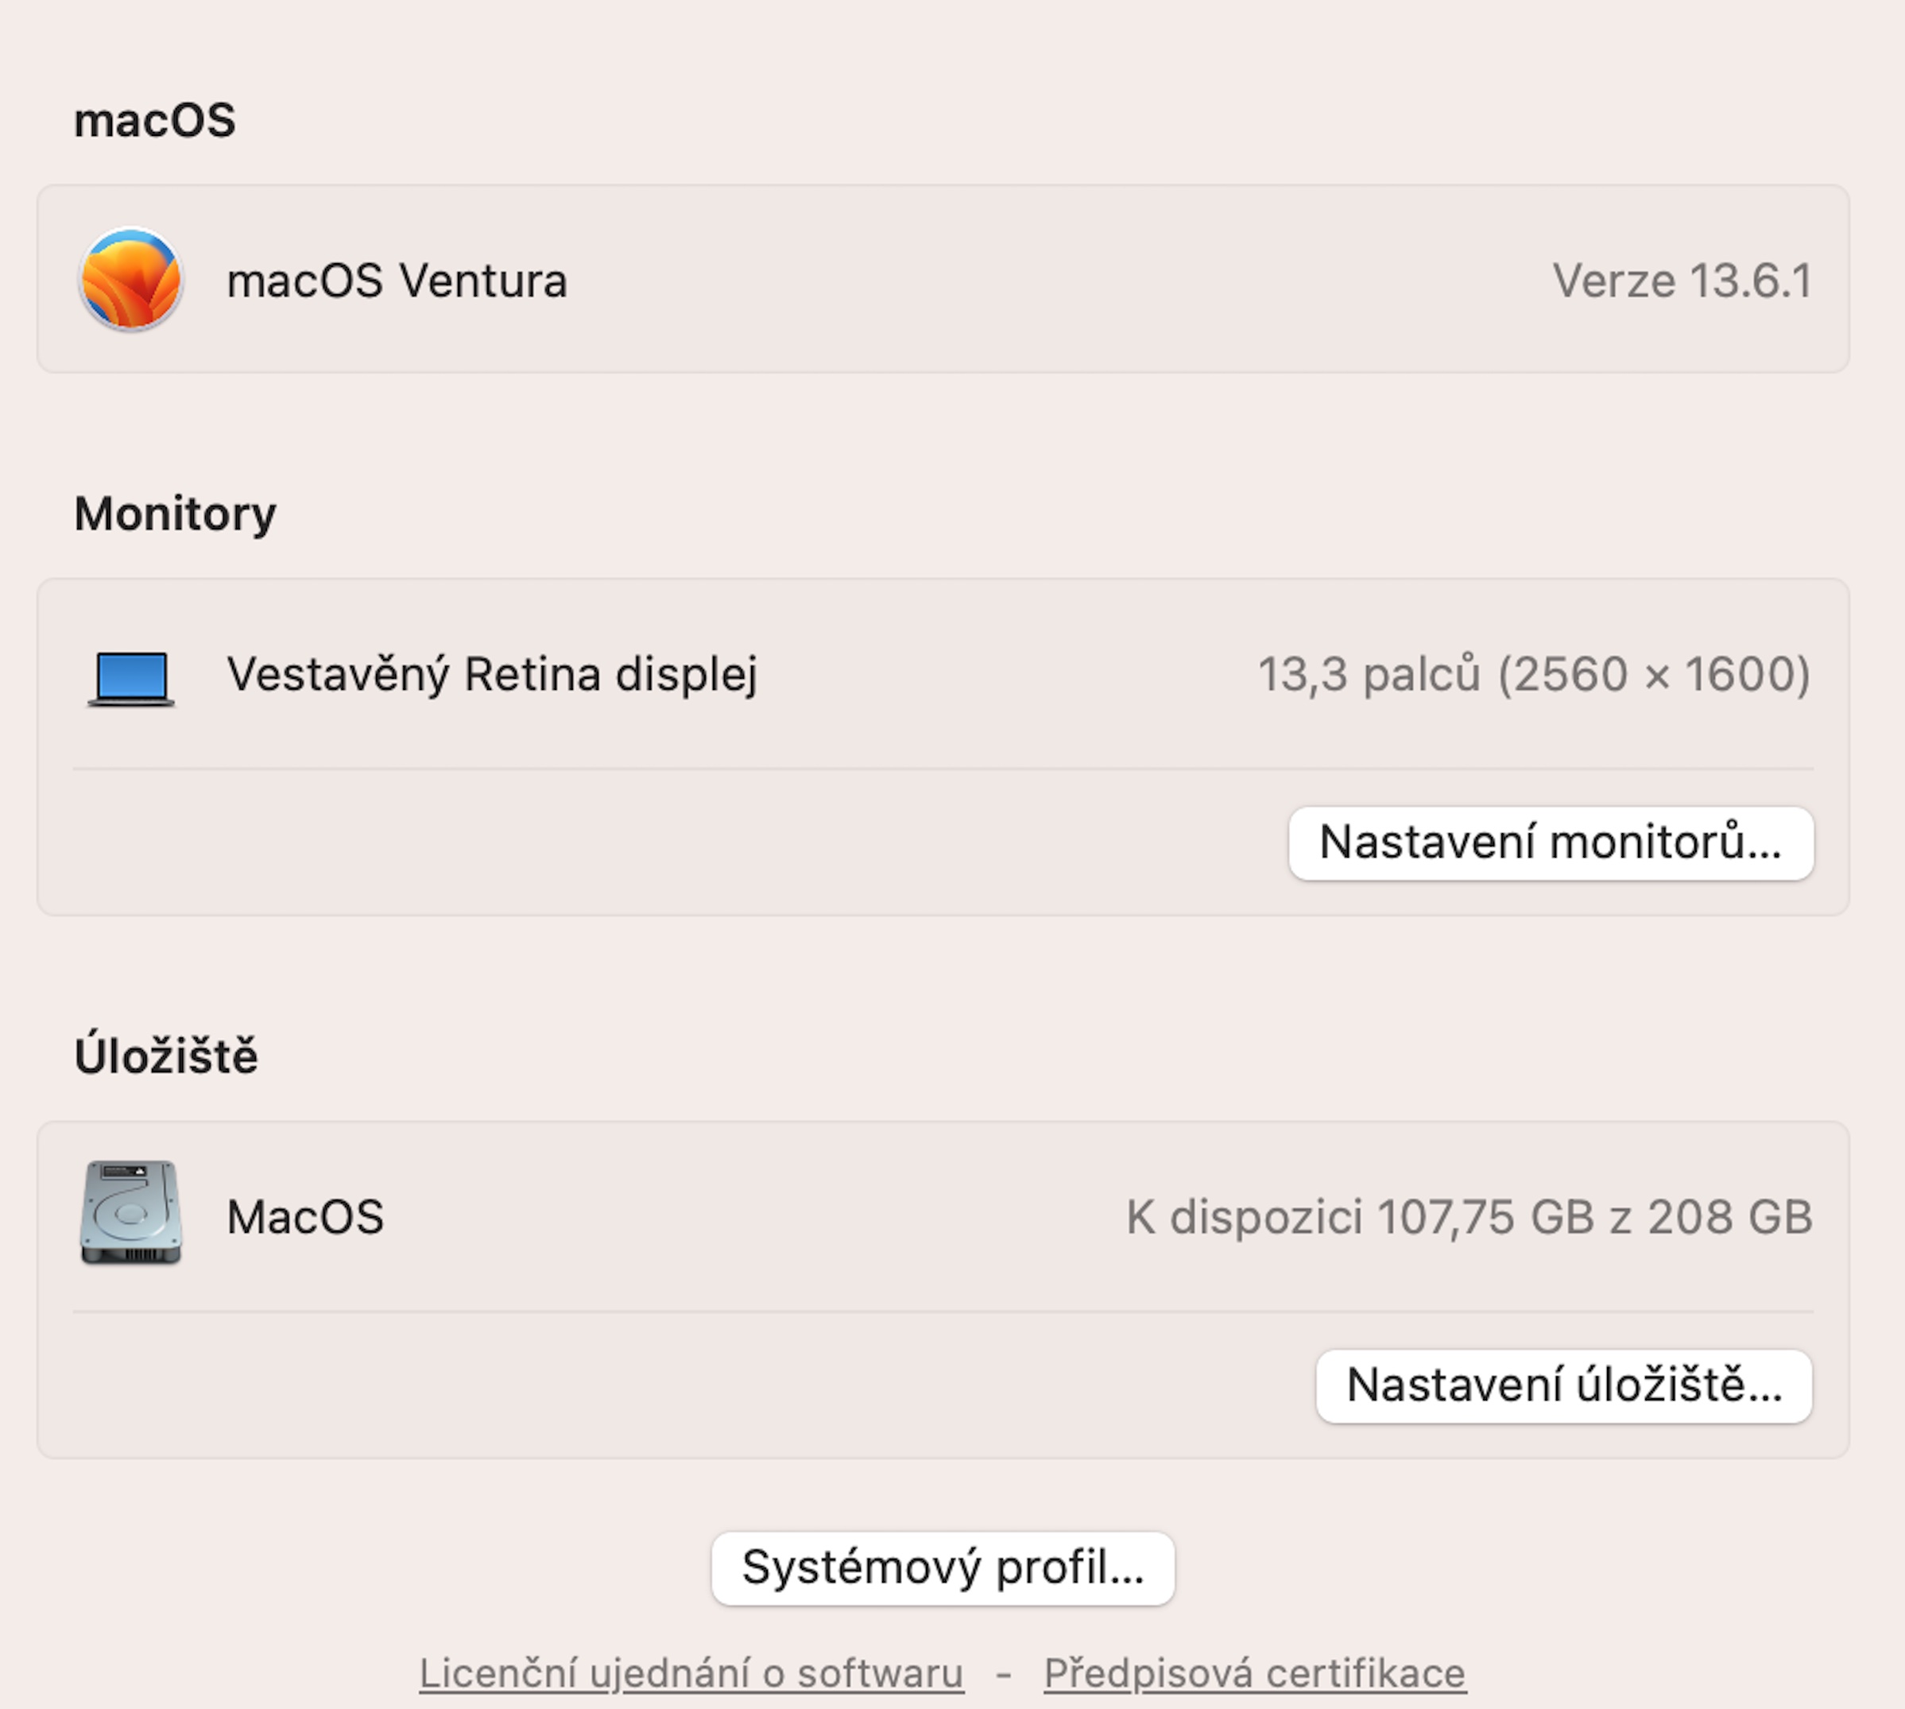Click the dash between the footer links
The height and width of the screenshot is (1709, 1905).
pyautogui.click(x=1004, y=1673)
